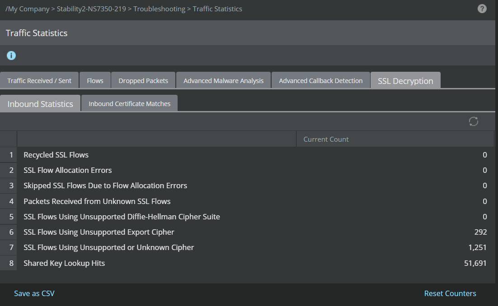This screenshot has height=306, width=498.
Task: Click Skipped SSL Flows Due to Flow Allocation Errors
Action: coord(105,185)
